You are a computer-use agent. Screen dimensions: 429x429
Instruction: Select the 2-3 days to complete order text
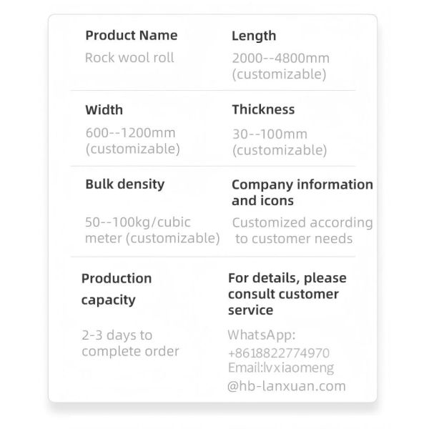130,342
